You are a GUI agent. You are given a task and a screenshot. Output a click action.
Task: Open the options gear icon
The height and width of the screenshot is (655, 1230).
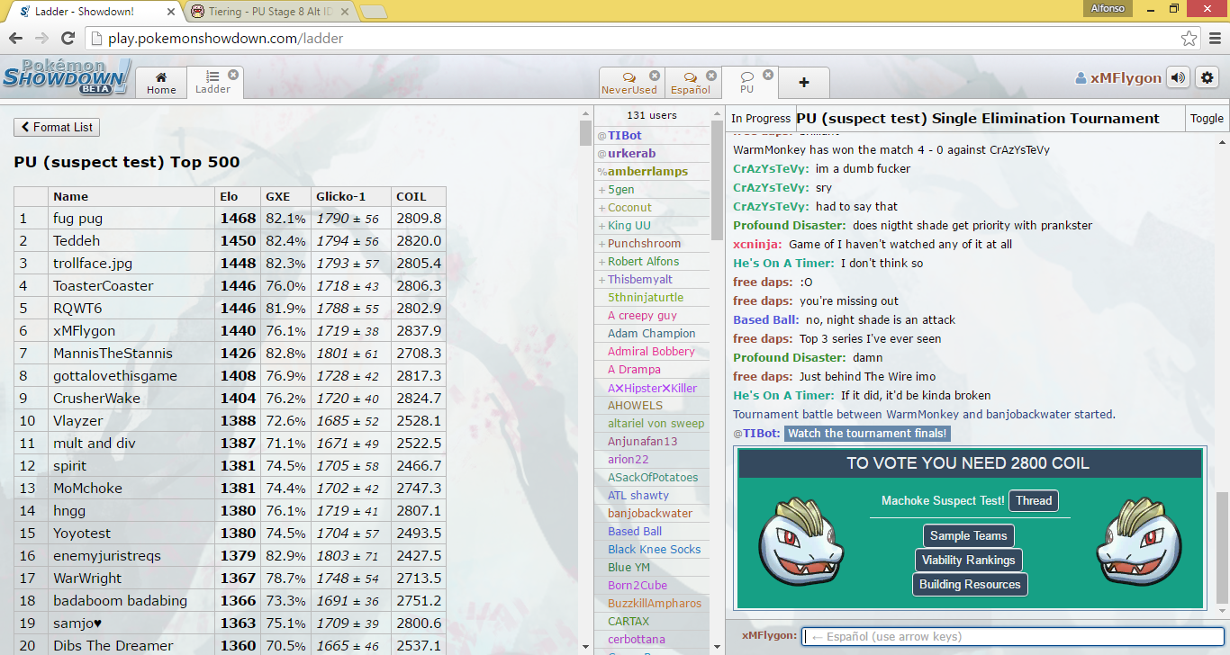point(1207,78)
